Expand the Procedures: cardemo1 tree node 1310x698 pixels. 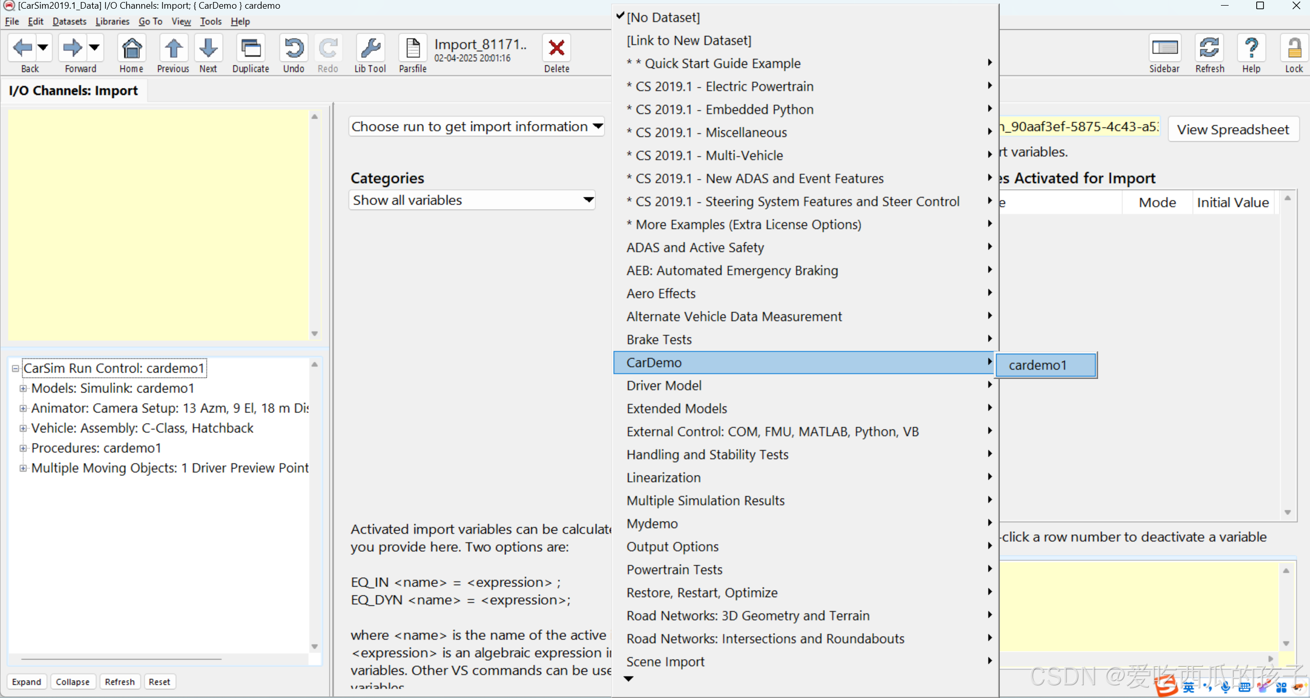click(x=23, y=448)
